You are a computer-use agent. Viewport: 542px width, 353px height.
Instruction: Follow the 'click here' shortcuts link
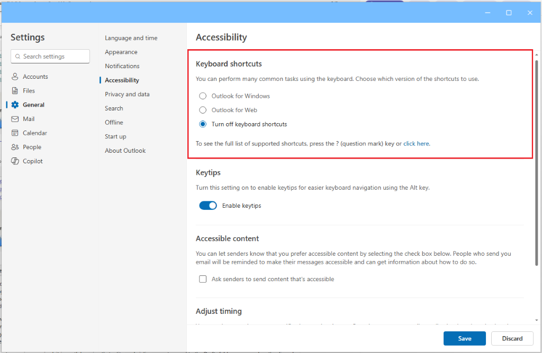(x=416, y=144)
